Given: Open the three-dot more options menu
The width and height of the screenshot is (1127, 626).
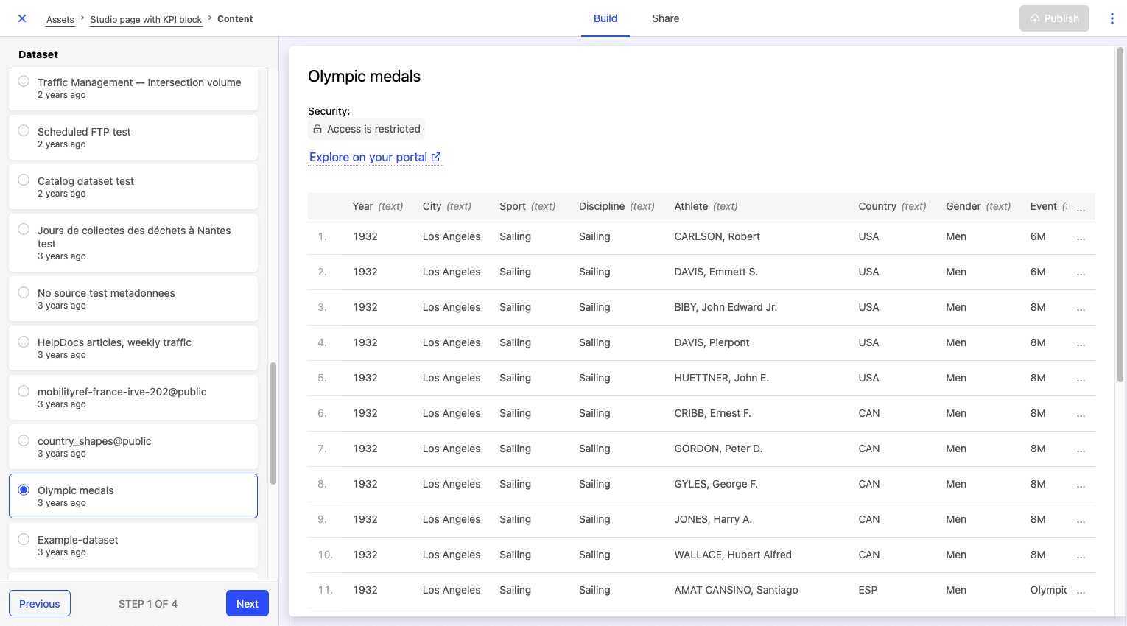Looking at the screenshot, I should tap(1112, 18).
